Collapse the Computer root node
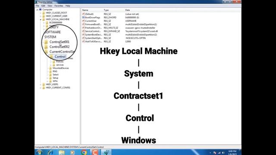The height and width of the screenshot is (155, 276). 37,9
